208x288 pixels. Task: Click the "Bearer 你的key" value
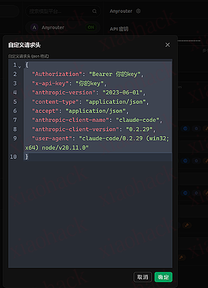click(x=115, y=74)
